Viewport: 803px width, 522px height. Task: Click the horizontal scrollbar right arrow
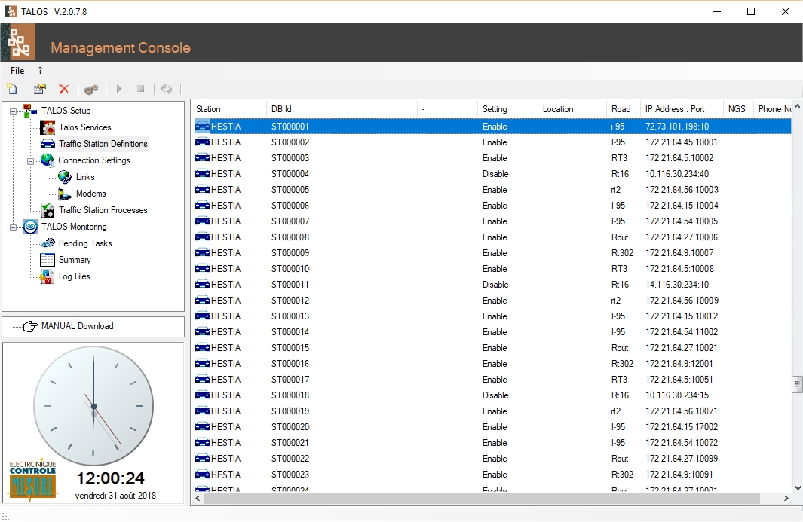[786, 498]
